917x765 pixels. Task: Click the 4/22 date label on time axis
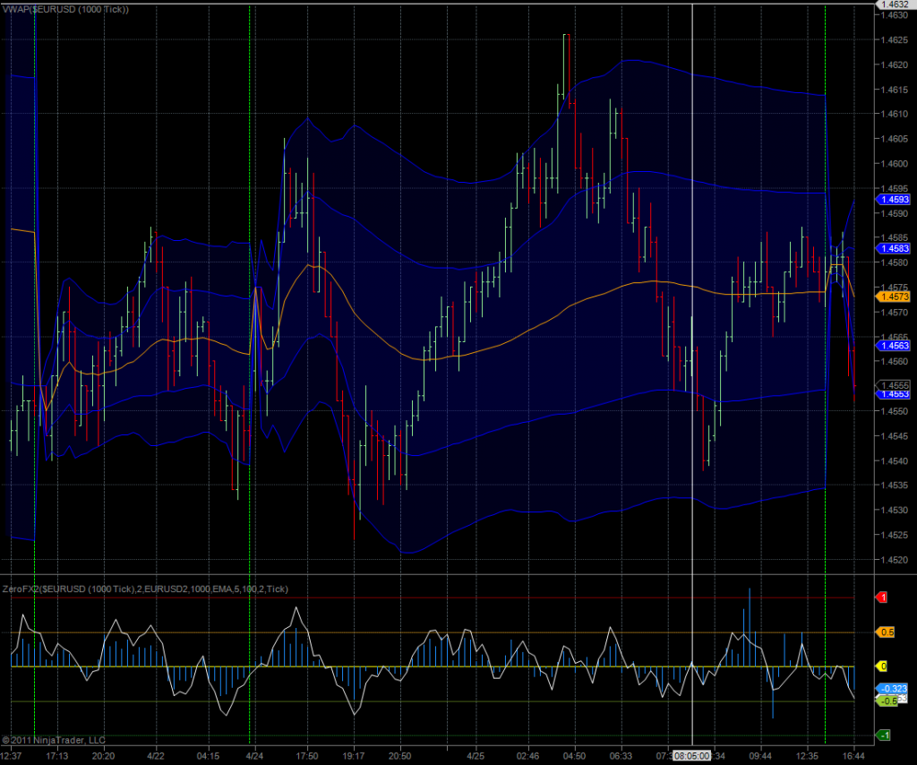155,756
